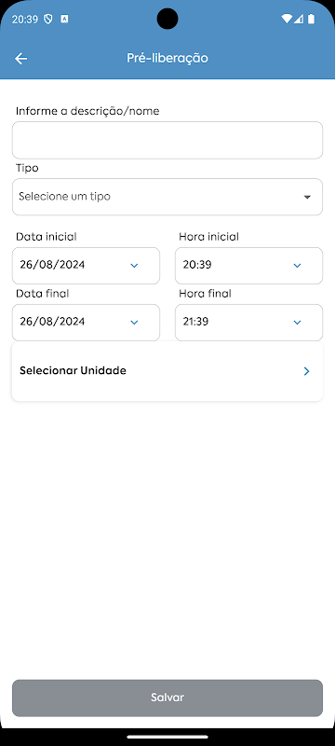Tap the keyboard language icon in status bar
335x746 pixels.
[x=64, y=19]
